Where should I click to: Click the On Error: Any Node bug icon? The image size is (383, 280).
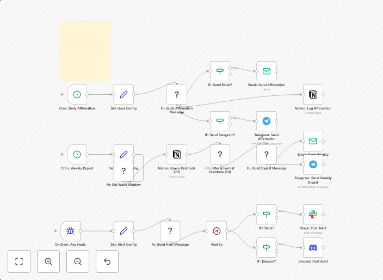tap(71, 231)
